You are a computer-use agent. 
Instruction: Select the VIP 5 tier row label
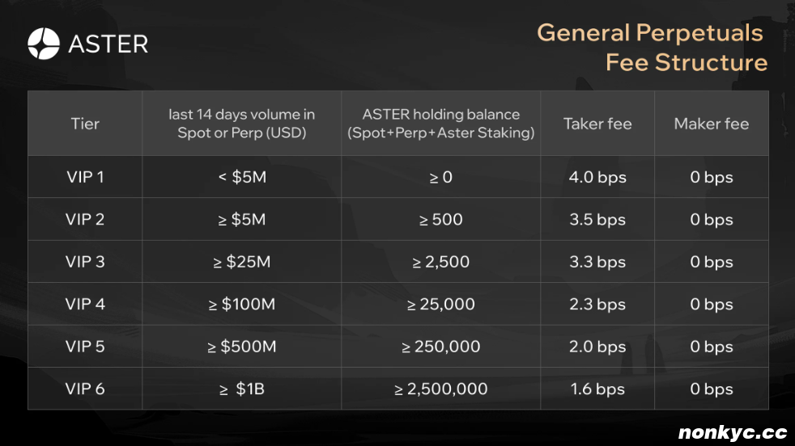pos(85,347)
